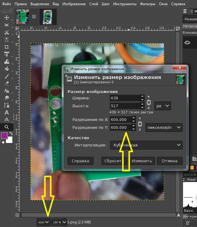The height and width of the screenshot is (227, 197).
Task: Open the px size units dropdown
Action: (163, 106)
